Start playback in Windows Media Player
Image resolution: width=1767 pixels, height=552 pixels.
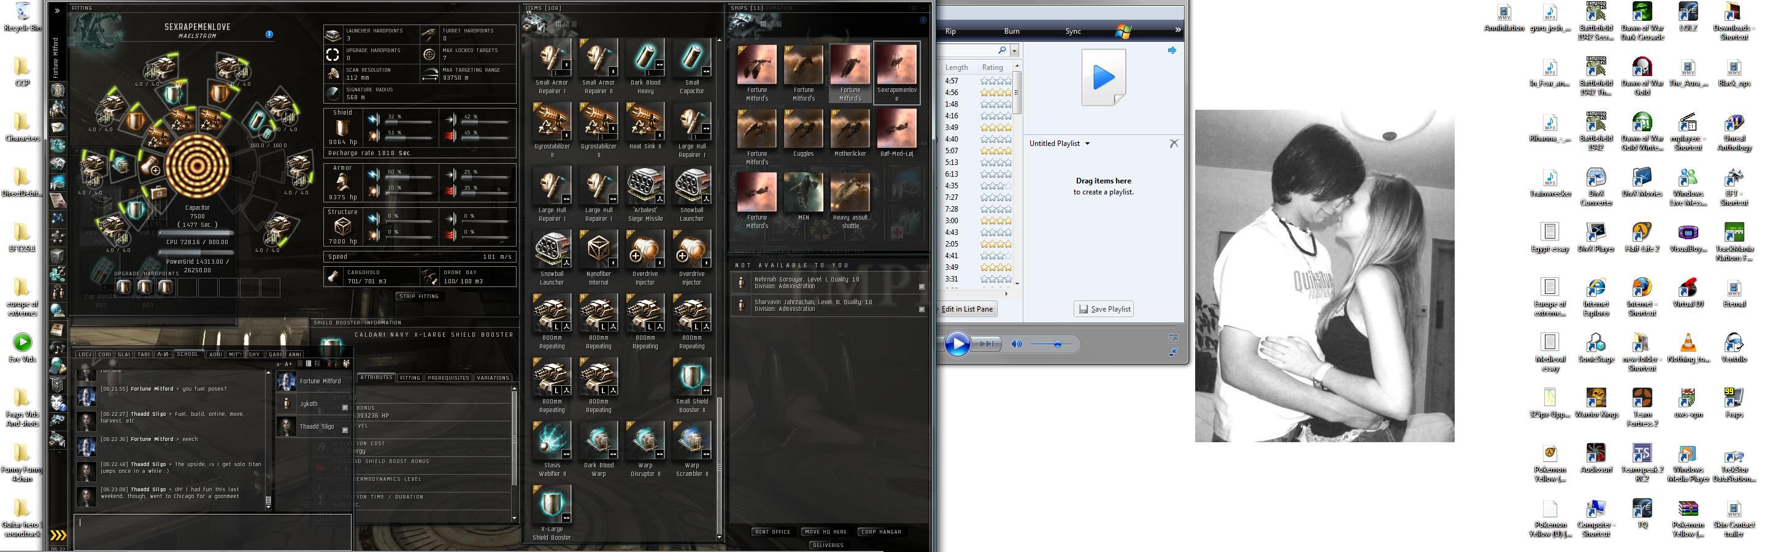[957, 343]
